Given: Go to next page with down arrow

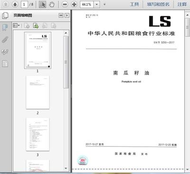Looking at the screenshot, I should point(15,4).
